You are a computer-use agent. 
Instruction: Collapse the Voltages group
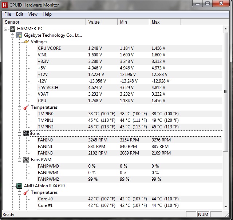pos(19,42)
